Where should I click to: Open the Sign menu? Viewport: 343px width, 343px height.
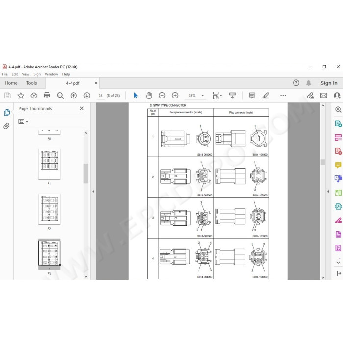tap(37, 74)
